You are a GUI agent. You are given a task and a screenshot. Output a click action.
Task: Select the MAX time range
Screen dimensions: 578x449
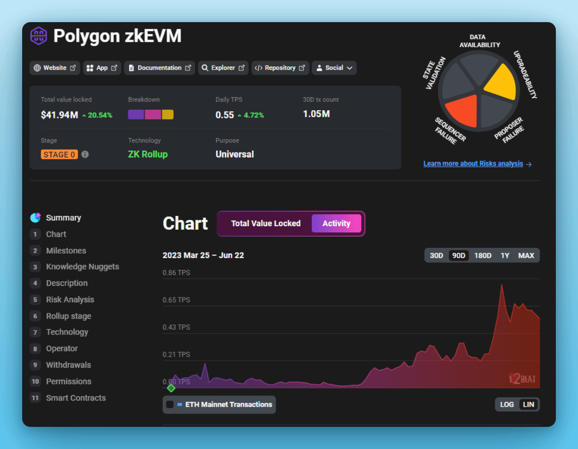tap(526, 256)
